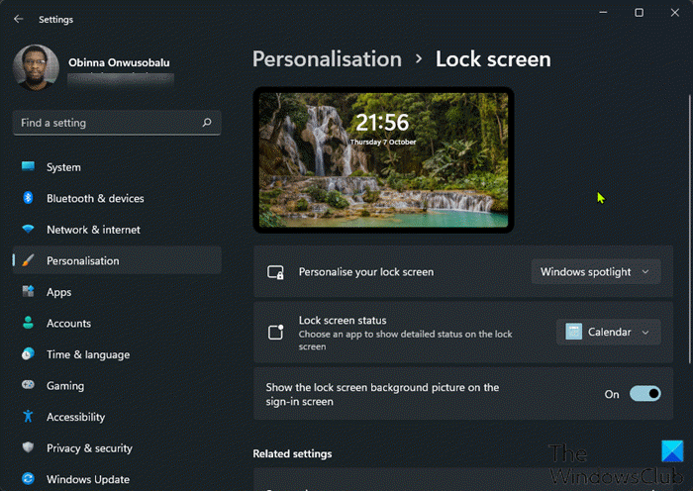Click the Apps icon in the sidebar
The height and width of the screenshot is (491, 693).
29,291
